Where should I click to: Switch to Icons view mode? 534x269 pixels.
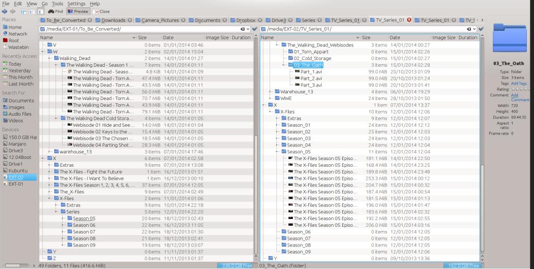23,11
